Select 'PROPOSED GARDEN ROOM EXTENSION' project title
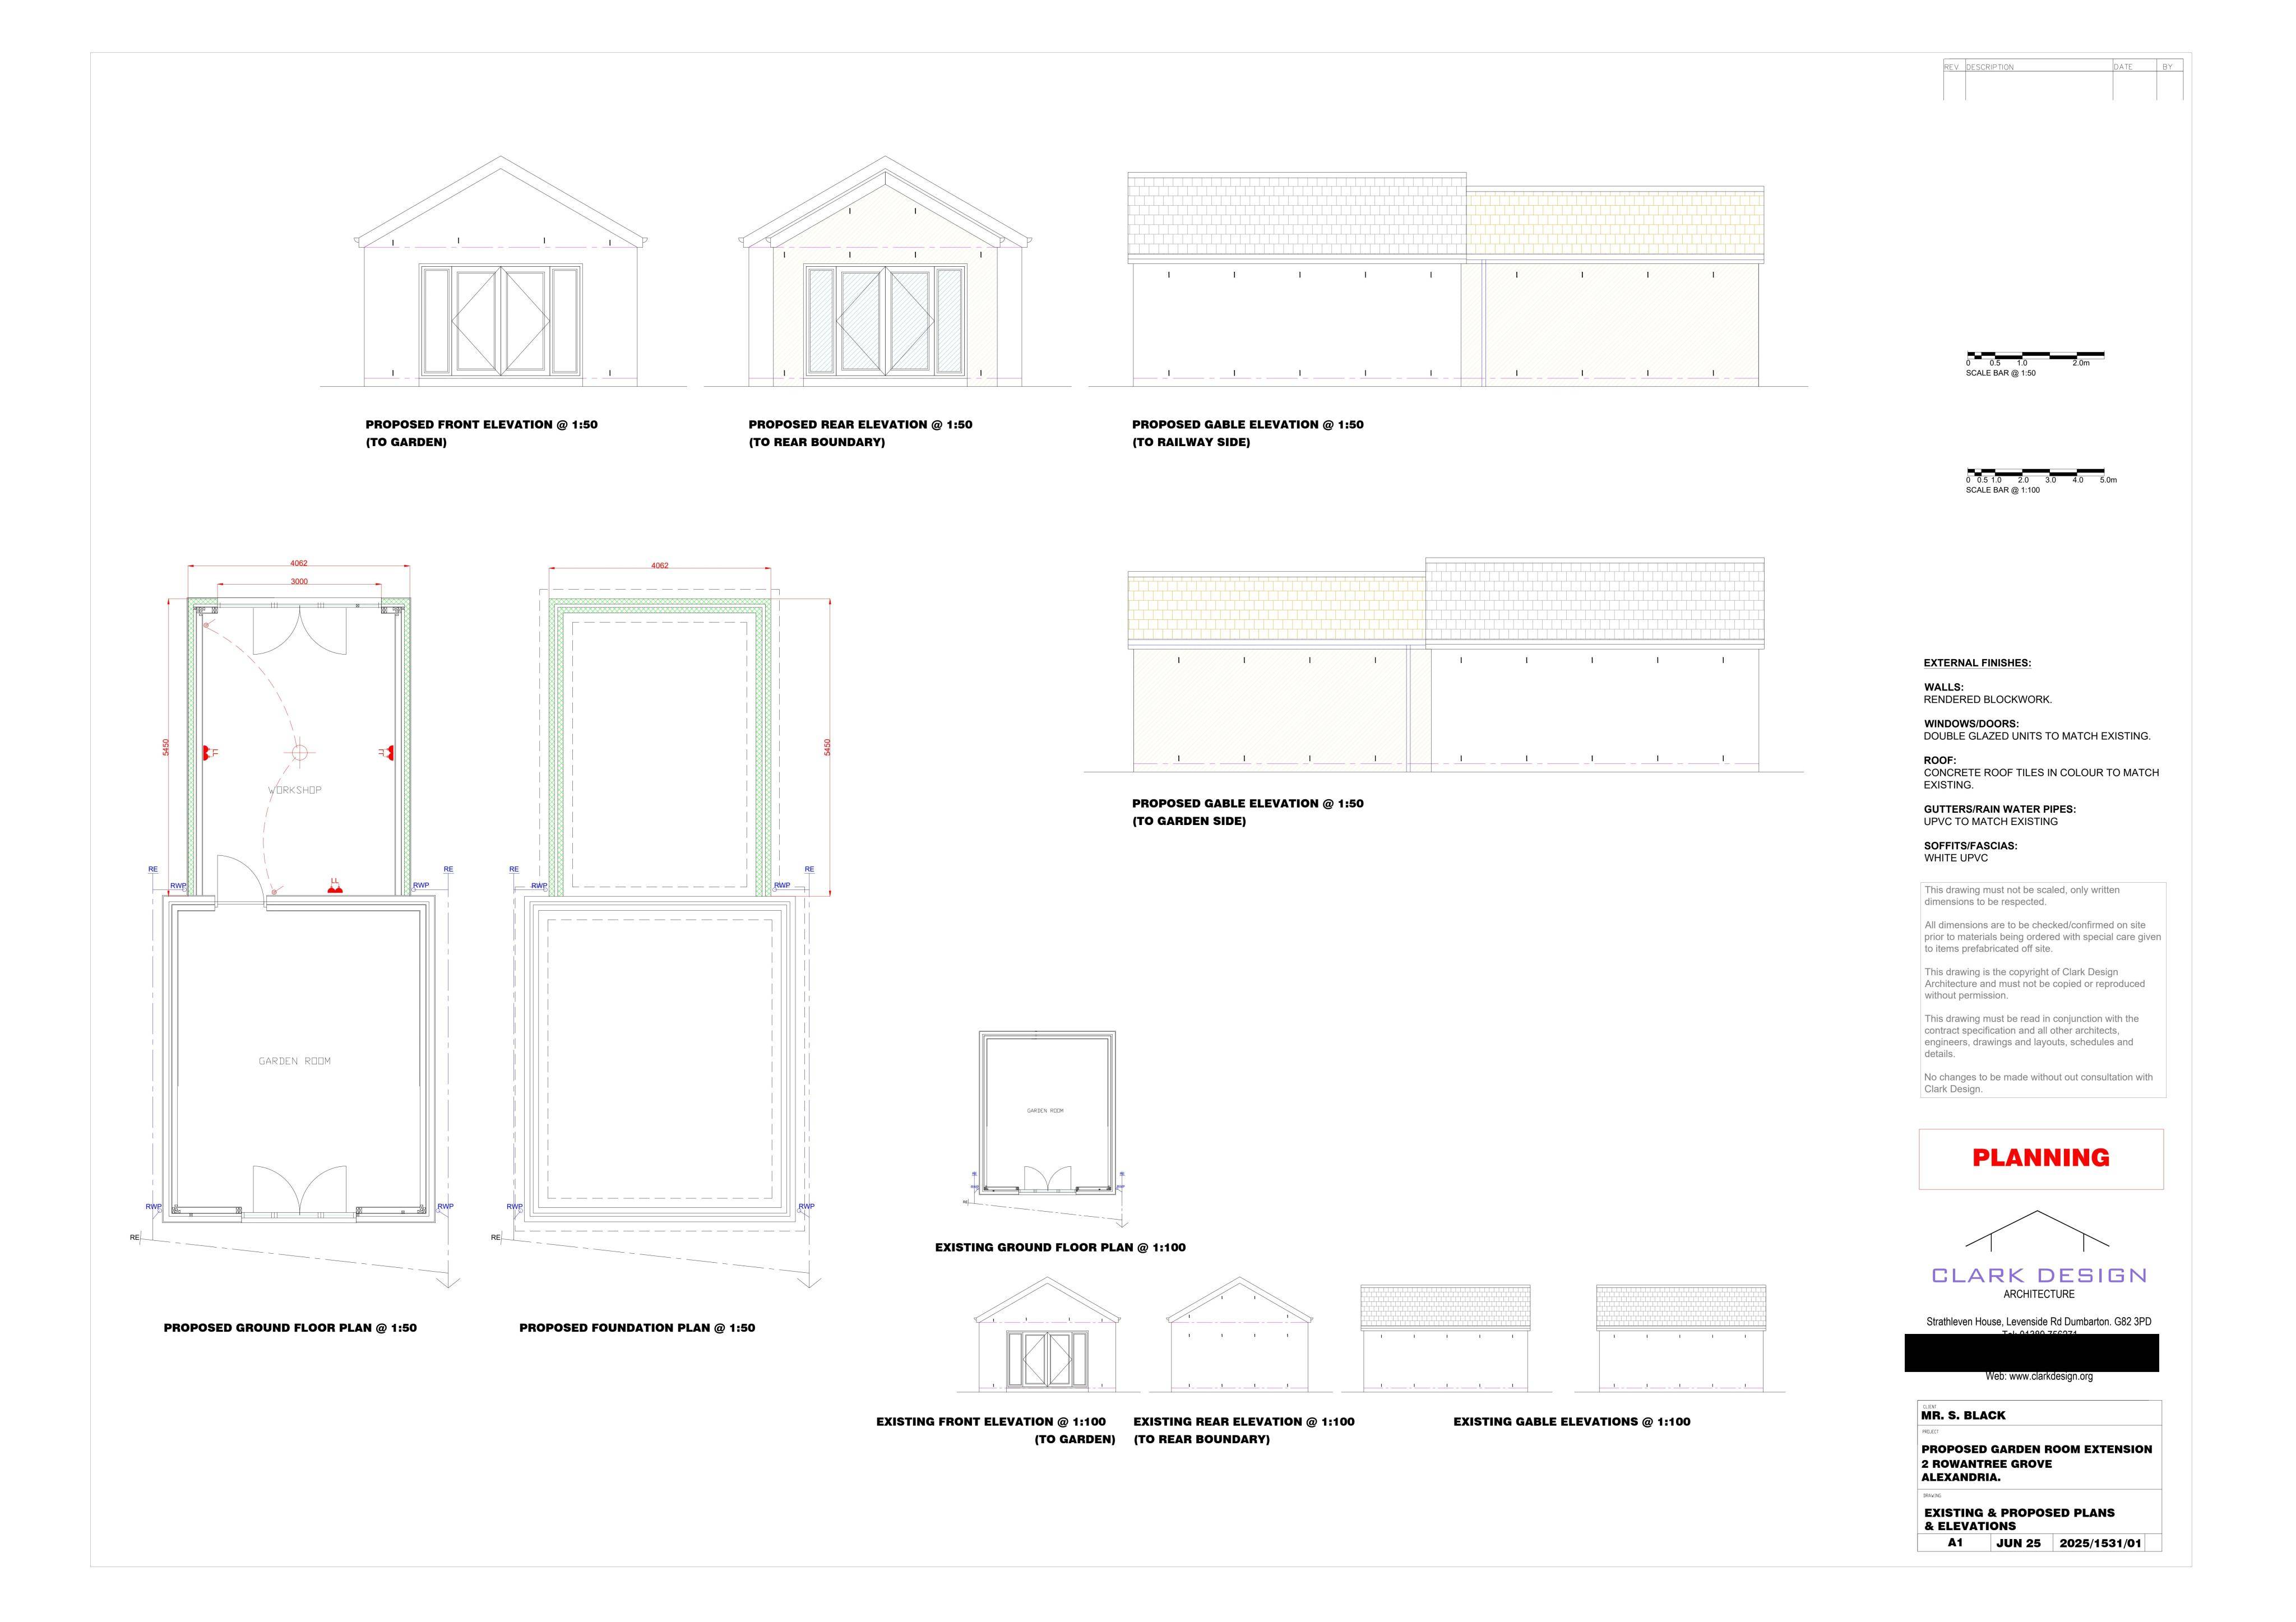 (x=2036, y=1449)
